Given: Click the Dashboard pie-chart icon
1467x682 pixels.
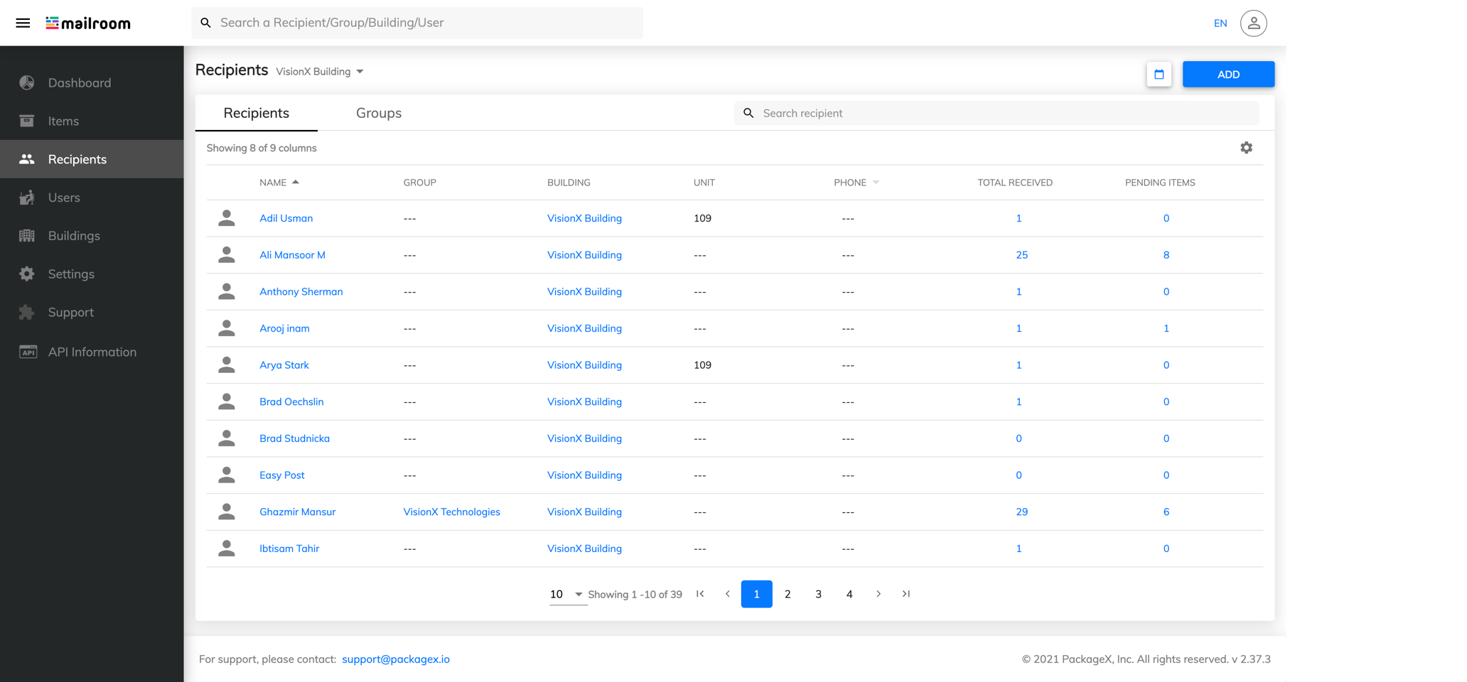Looking at the screenshot, I should tap(26, 82).
